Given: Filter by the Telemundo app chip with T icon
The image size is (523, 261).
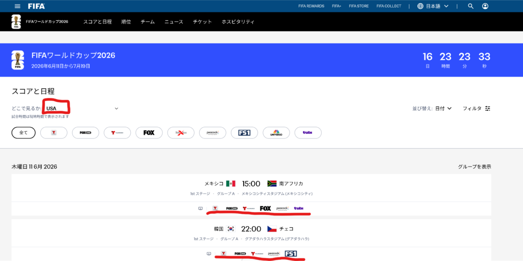Looking at the screenshot, I should click(54, 132).
